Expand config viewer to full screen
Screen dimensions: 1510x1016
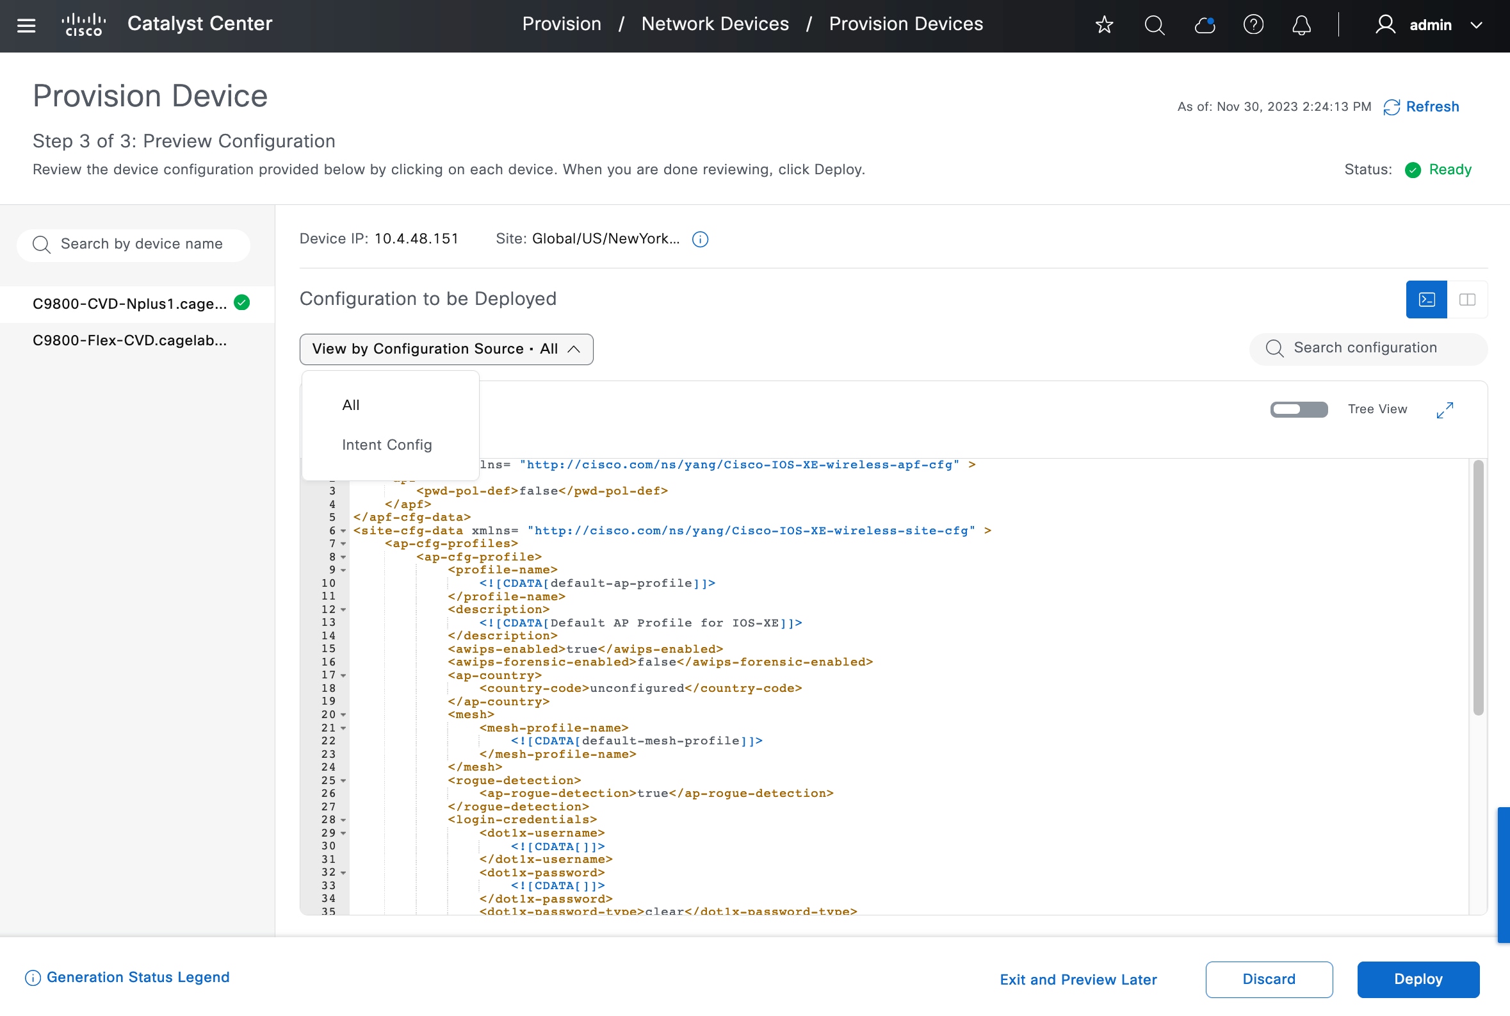[x=1445, y=410]
